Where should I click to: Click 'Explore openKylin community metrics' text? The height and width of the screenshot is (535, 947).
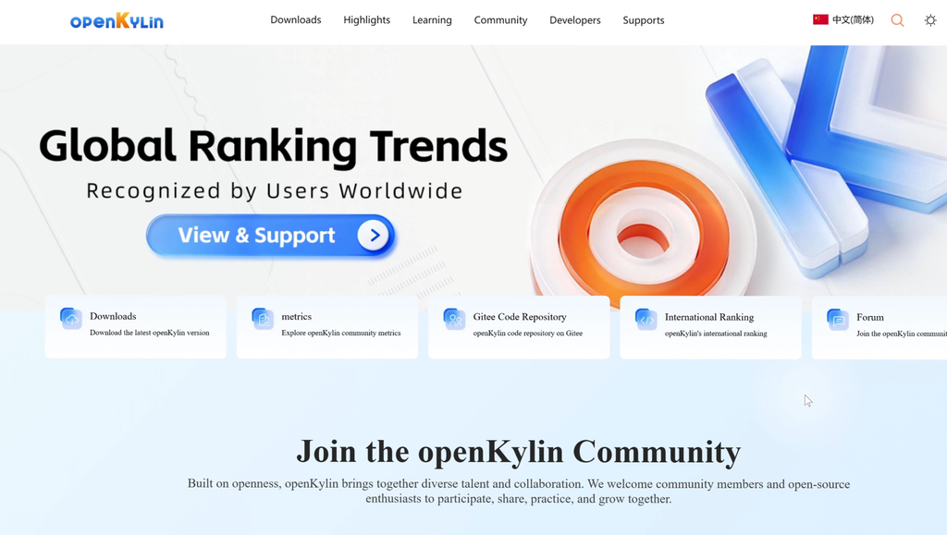[x=340, y=333]
